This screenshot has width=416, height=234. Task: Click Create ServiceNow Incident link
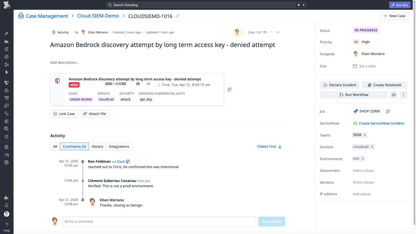[382, 123]
